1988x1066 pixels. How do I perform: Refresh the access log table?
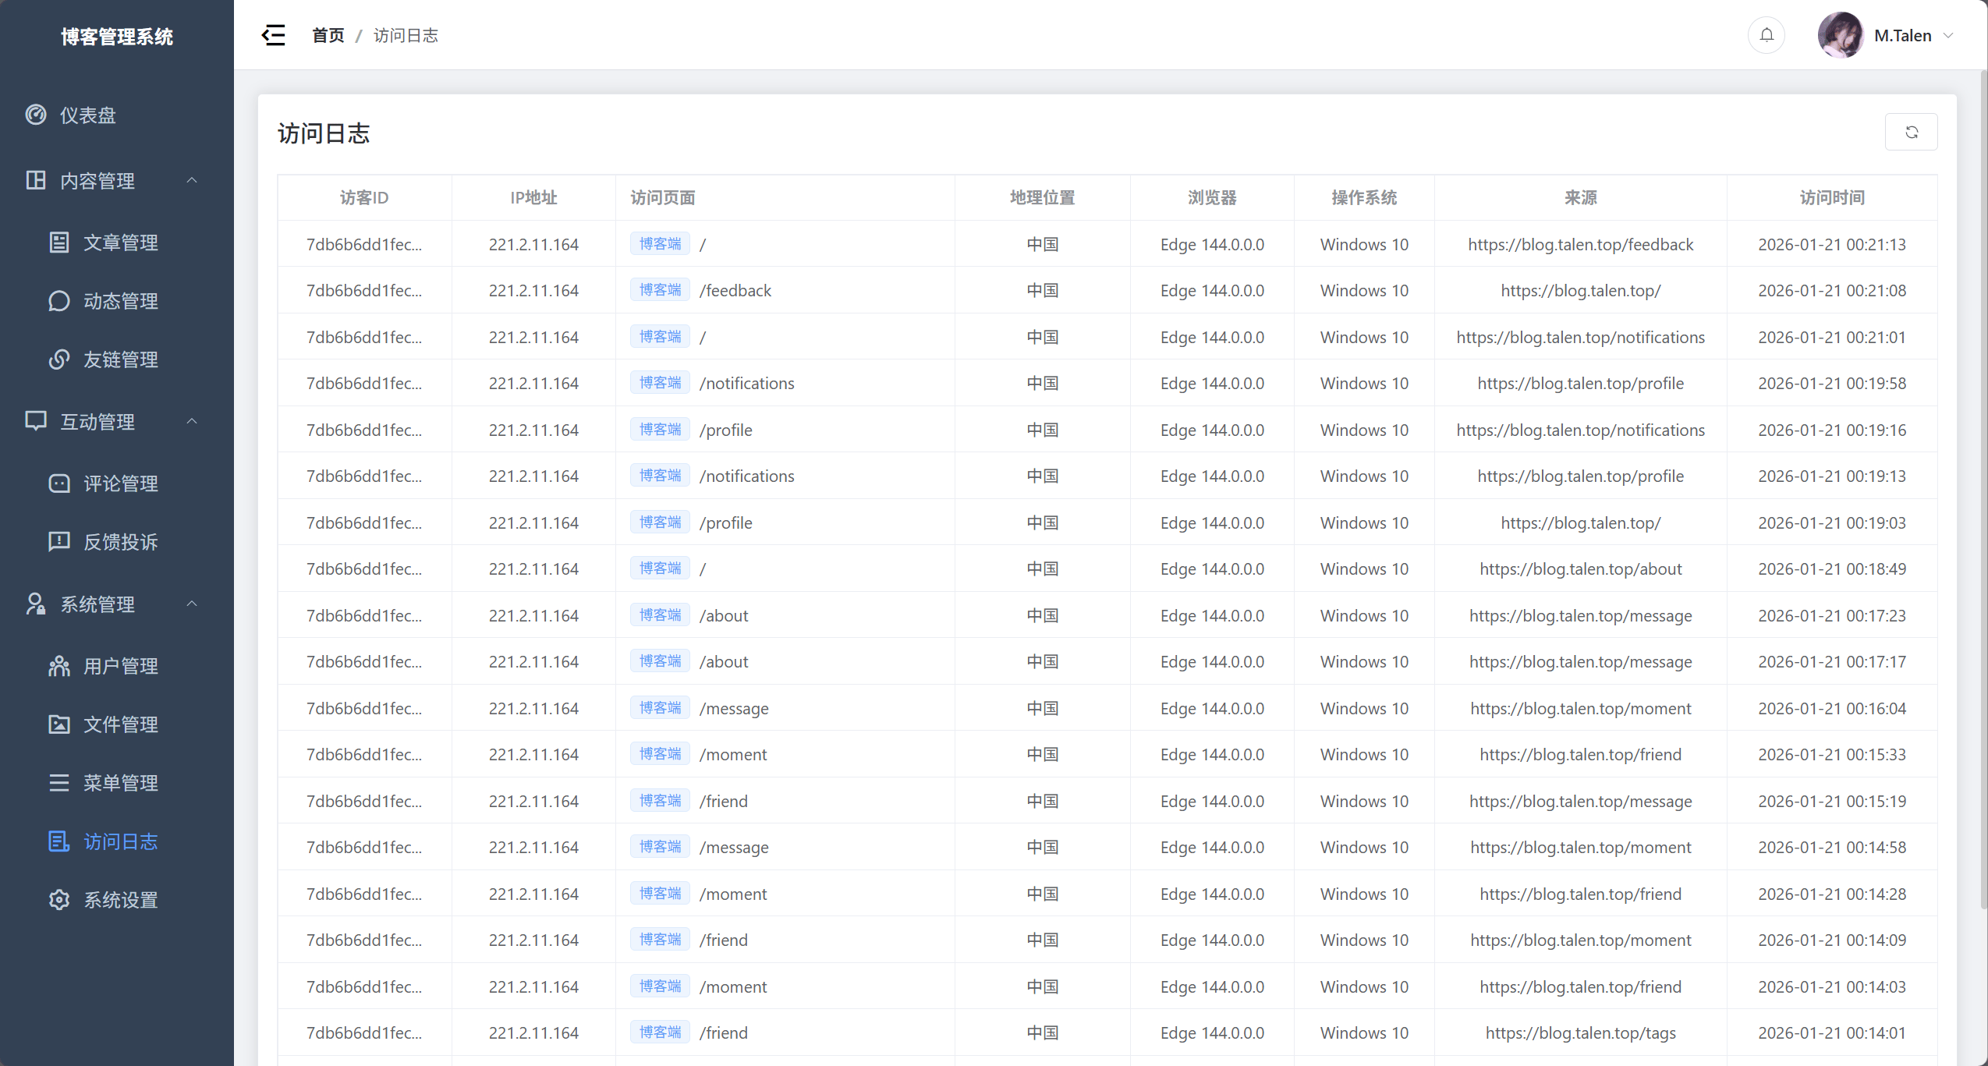tap(1911, 132)
